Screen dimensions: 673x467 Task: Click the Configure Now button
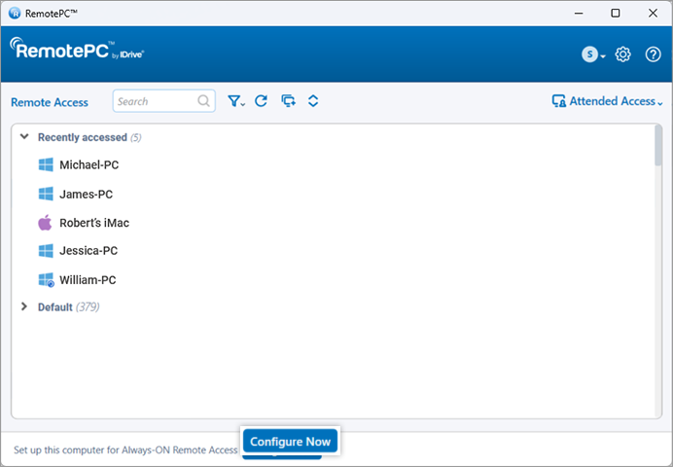coord(290,442)
